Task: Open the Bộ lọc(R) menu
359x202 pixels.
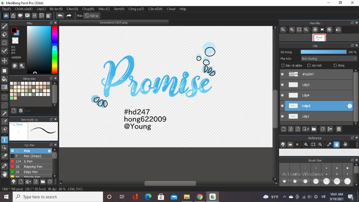Action: tap(56, 9)
